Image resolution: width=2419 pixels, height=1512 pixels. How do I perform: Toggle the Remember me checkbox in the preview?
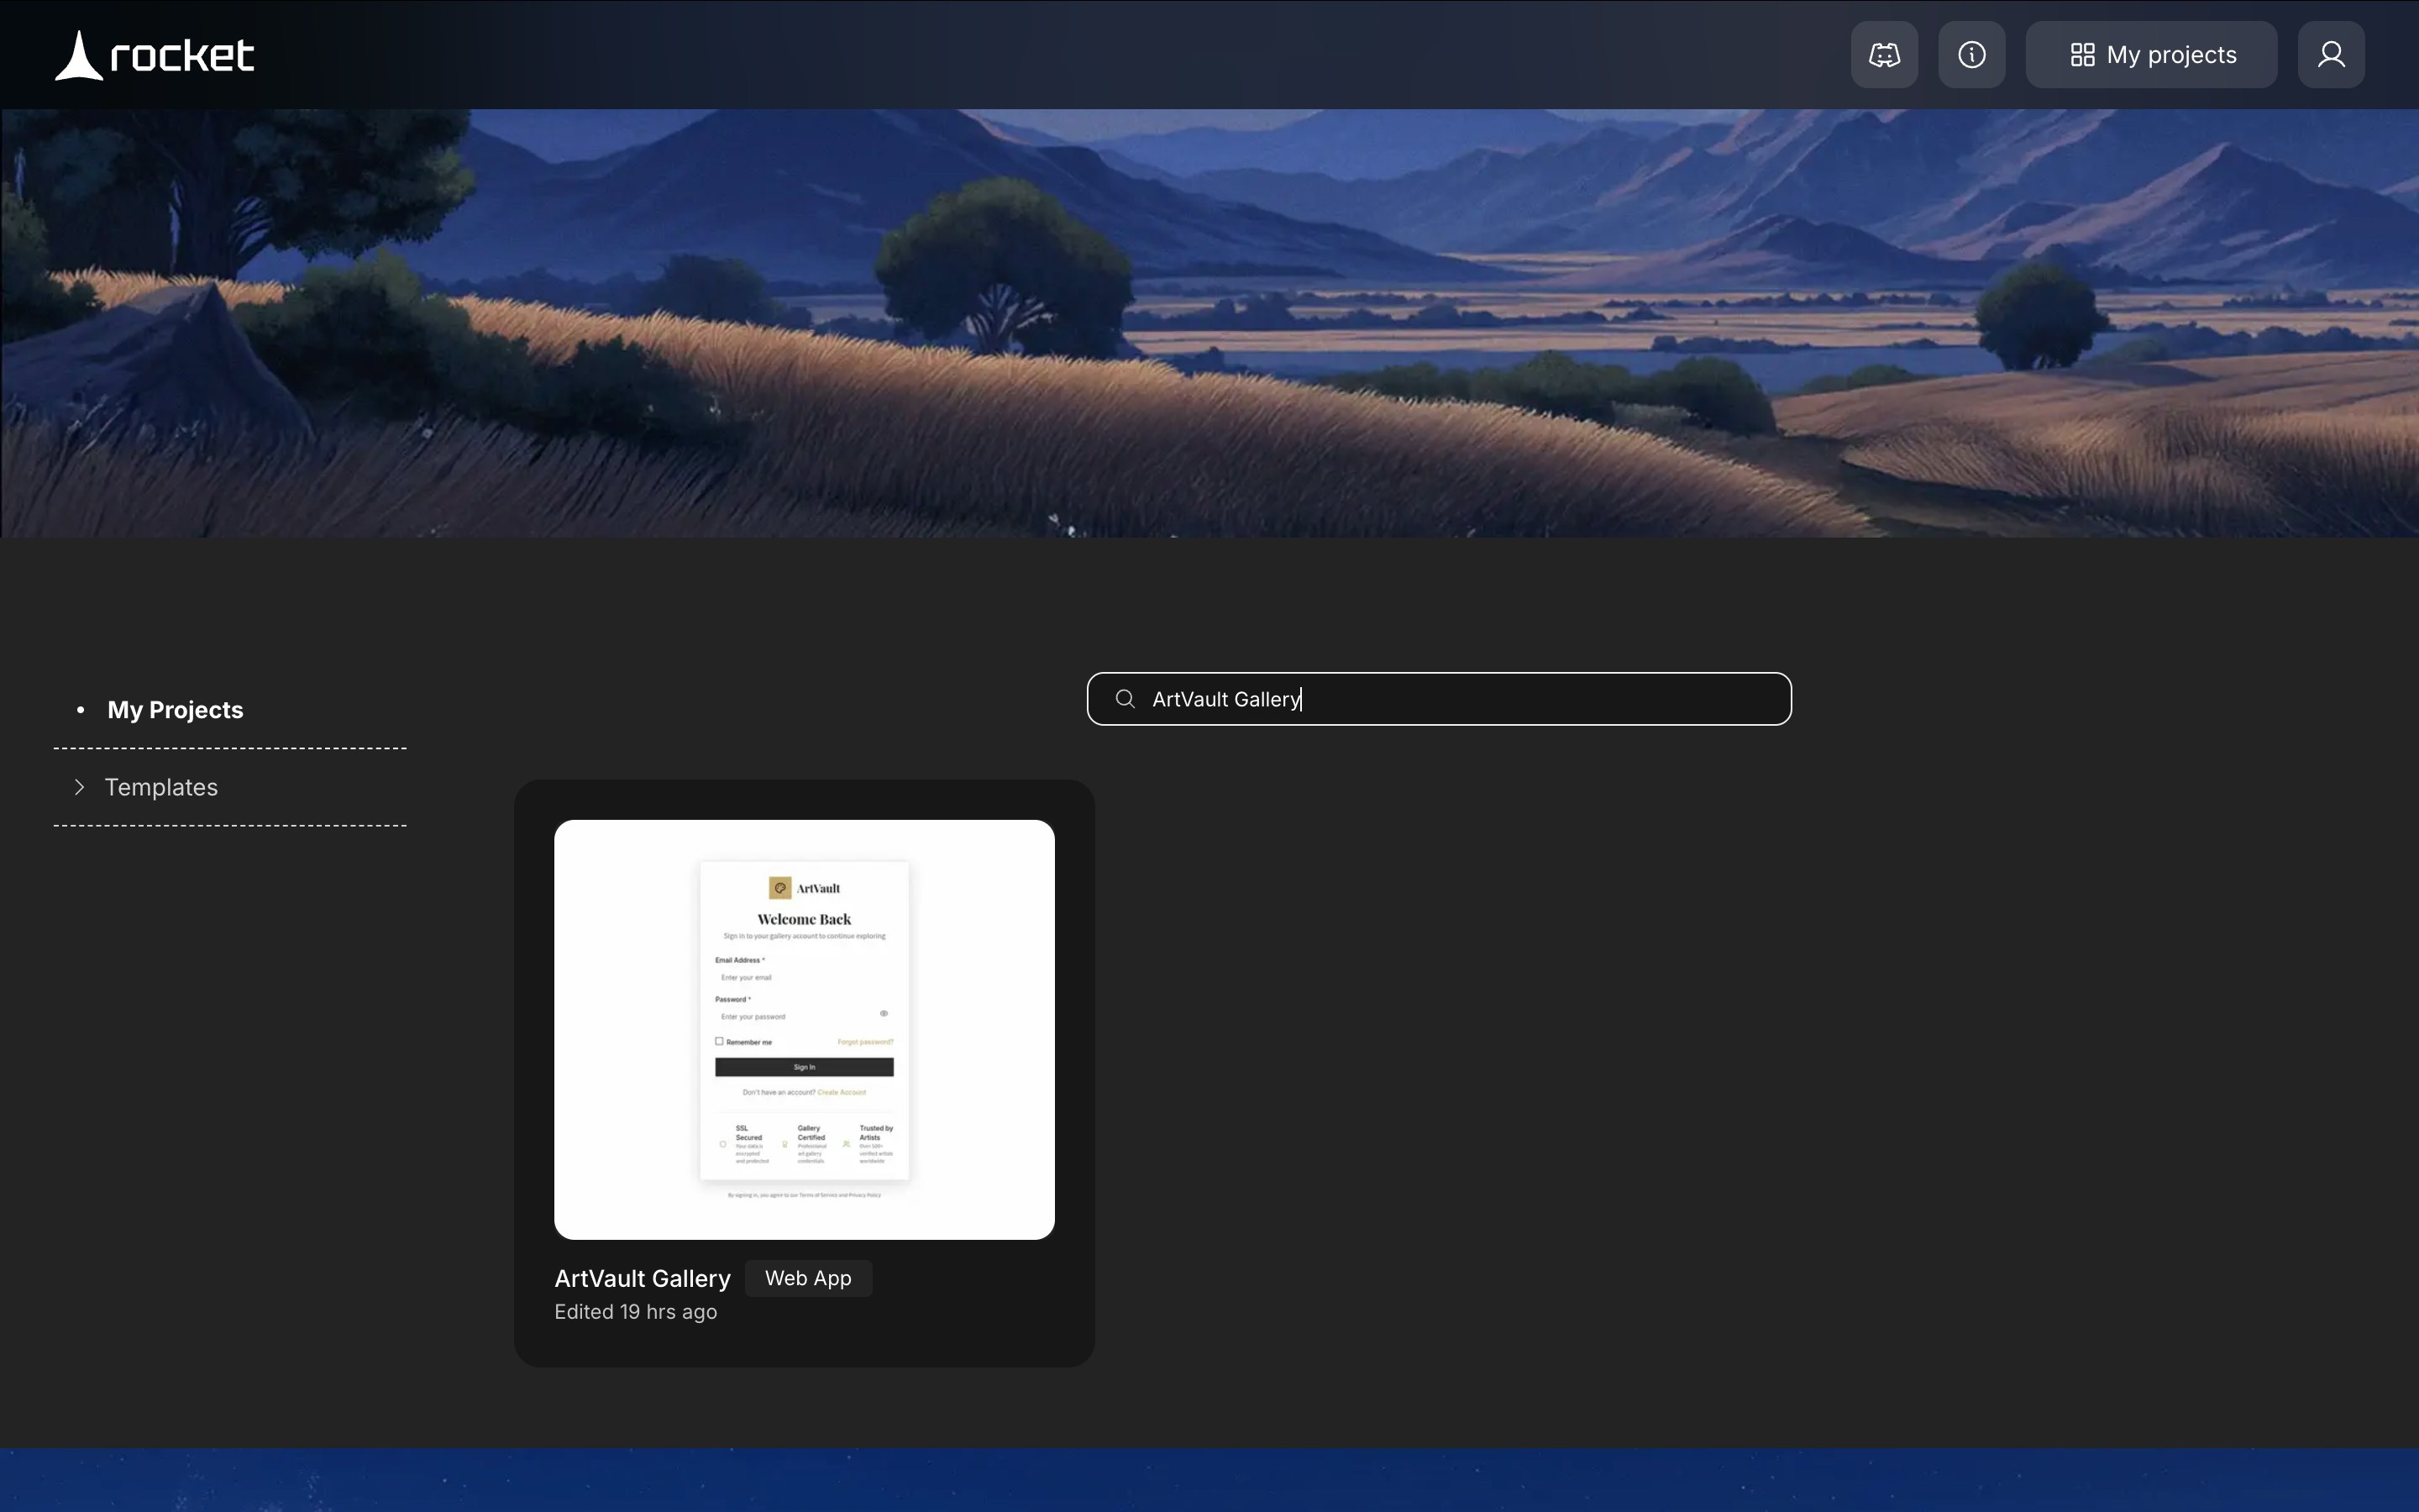(720, 1042)
